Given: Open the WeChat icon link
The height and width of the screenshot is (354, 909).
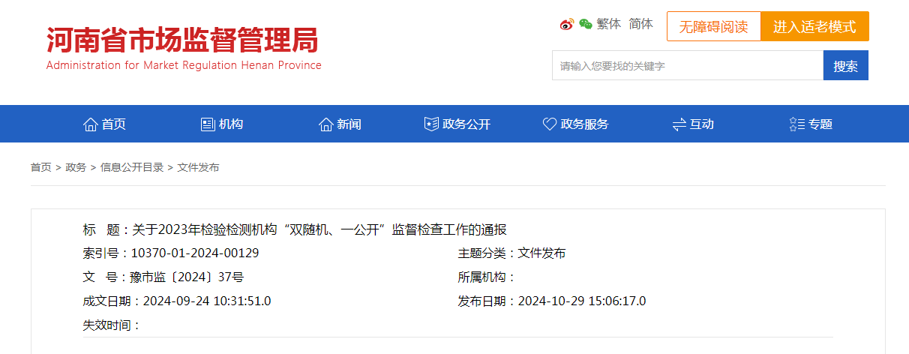Looking at the screenshot, I should 586,24.
